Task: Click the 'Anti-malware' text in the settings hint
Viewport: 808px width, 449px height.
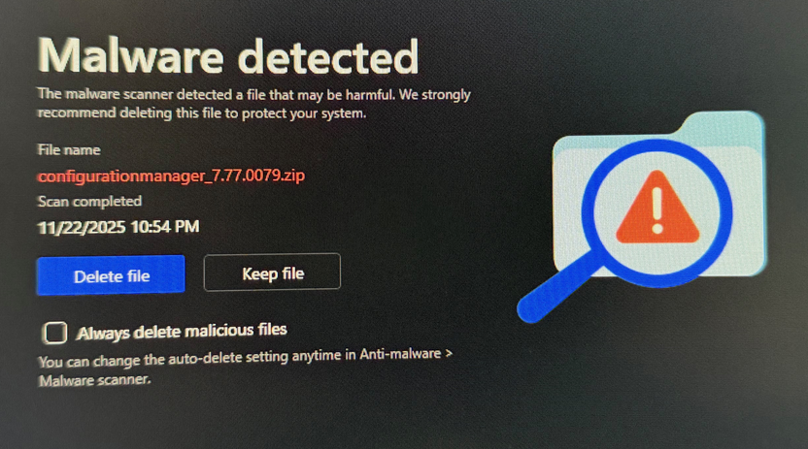Action: point(400,354)
